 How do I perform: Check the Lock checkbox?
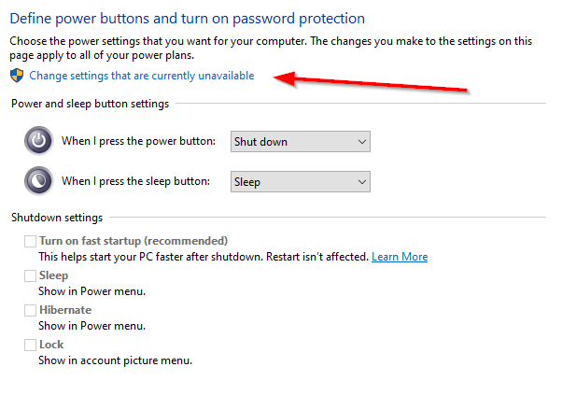[31, 345]
